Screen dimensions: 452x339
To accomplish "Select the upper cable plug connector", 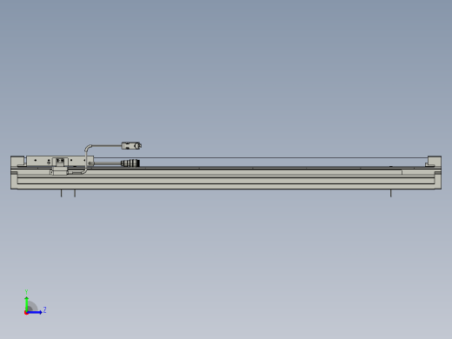I will coord(131,145).
